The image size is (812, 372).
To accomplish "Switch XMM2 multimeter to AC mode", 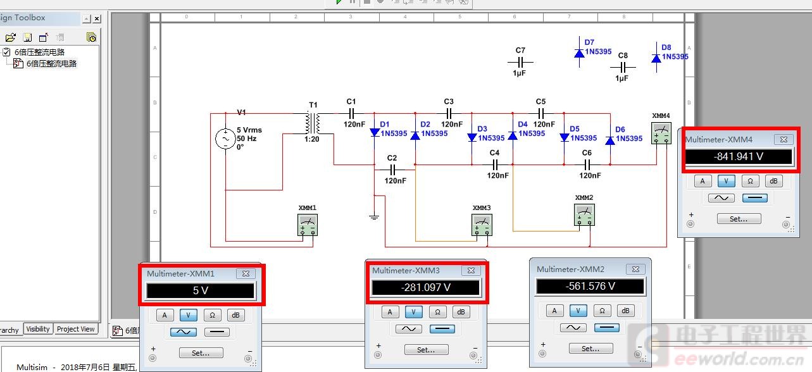I will tap(573, 328).
